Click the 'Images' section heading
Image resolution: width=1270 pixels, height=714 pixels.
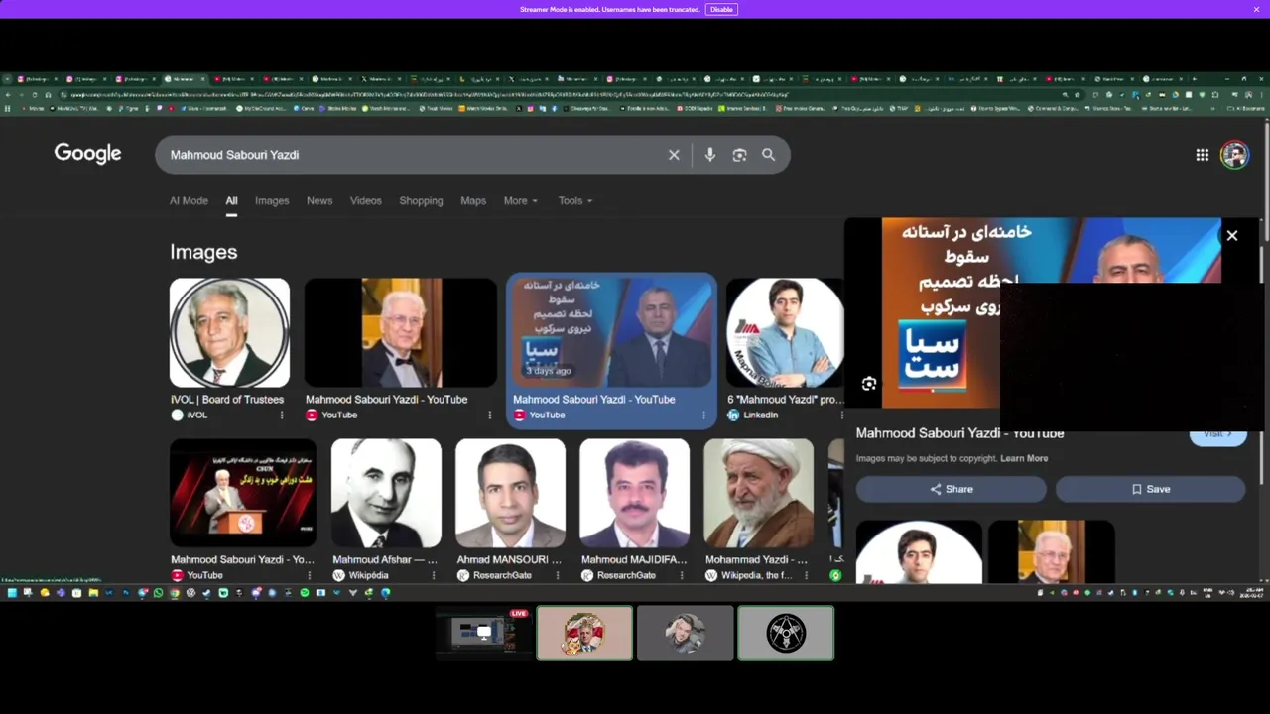[203, 252]
